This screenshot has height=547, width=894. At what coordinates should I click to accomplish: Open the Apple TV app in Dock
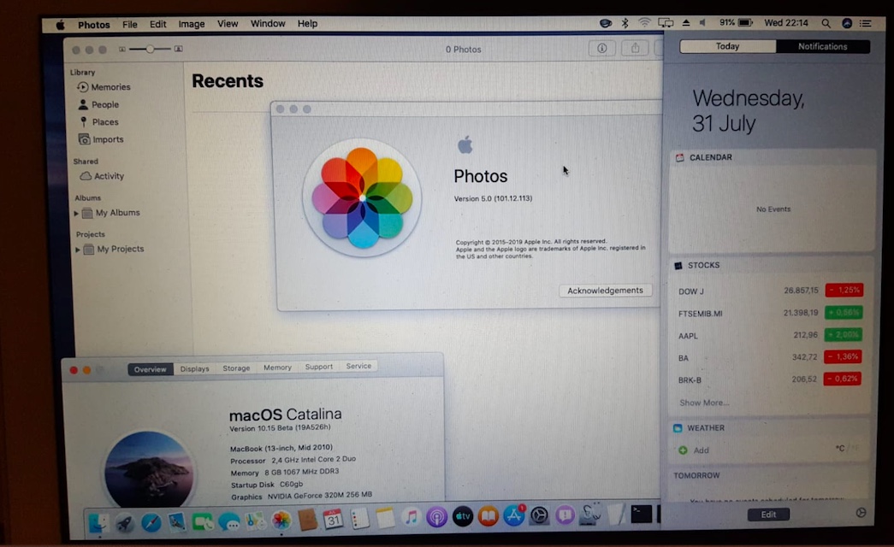pos(463,516)
